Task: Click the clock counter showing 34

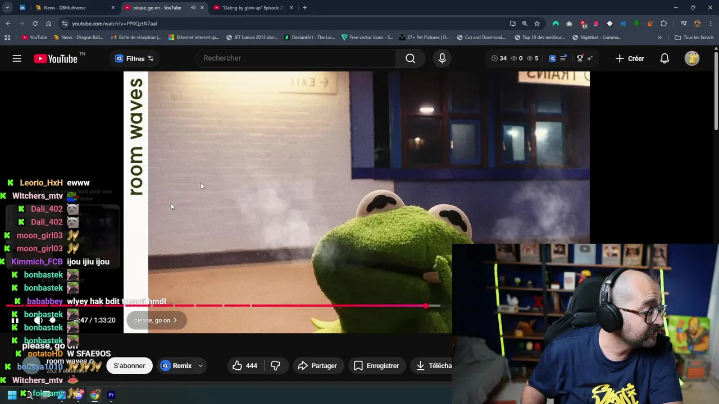Action: coord(499,58)
